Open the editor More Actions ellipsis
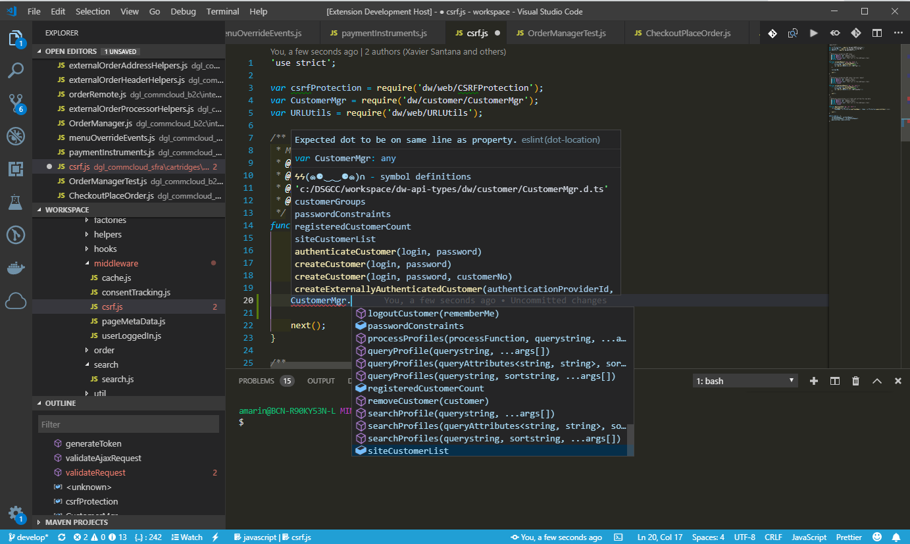The image size is (910, 544). (x=898, y=33)
